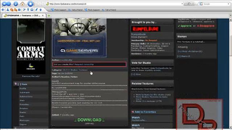Screen dimensions: 232x130
Task: Open first Tell a Friend bookmark
Action: tap(75, 10)
